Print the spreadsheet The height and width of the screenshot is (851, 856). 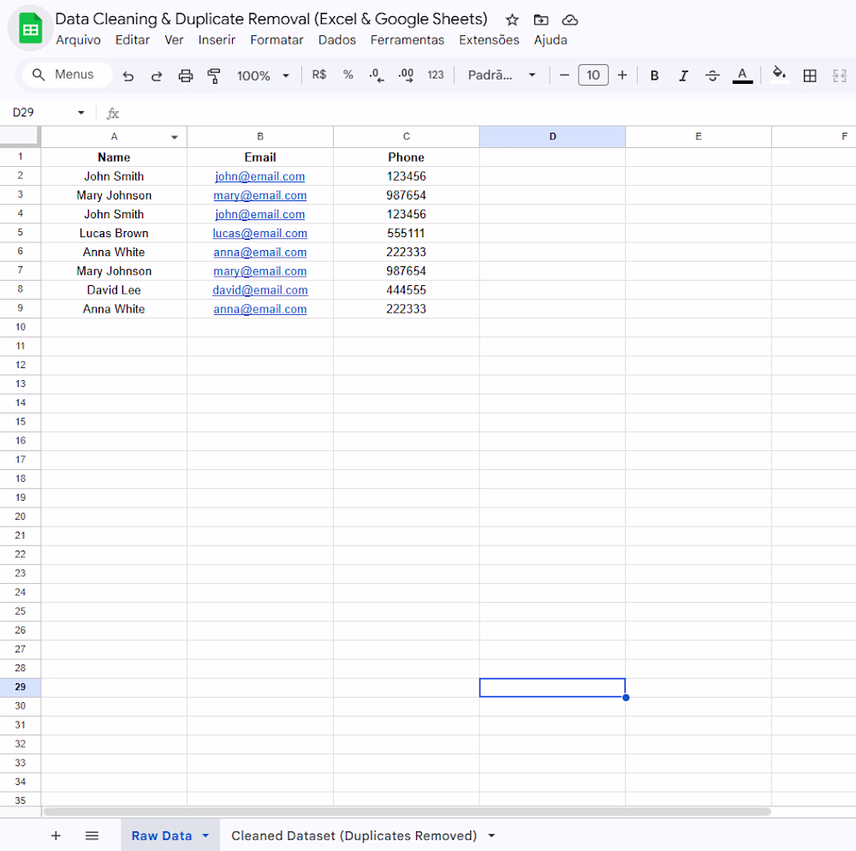point(186,75)
